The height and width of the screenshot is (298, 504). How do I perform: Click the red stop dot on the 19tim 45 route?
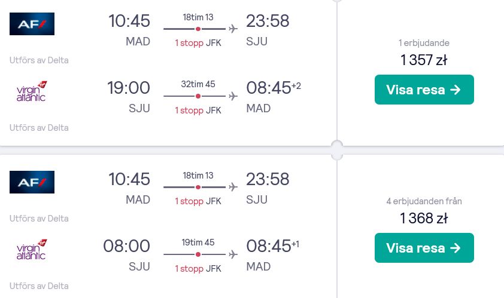pos(198,254)
